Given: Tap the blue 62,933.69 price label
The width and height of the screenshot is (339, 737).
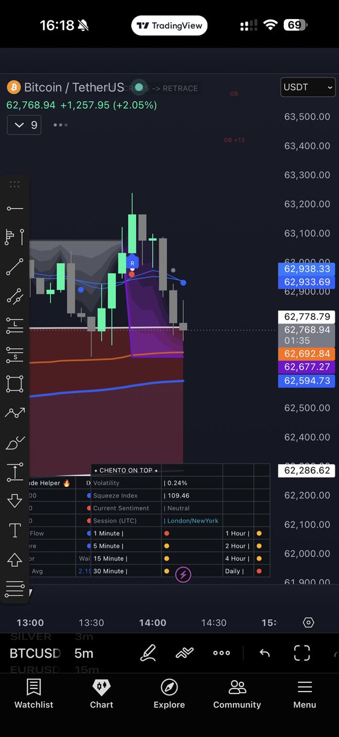Looking at the screenshot, I should [x=307, y=282].
